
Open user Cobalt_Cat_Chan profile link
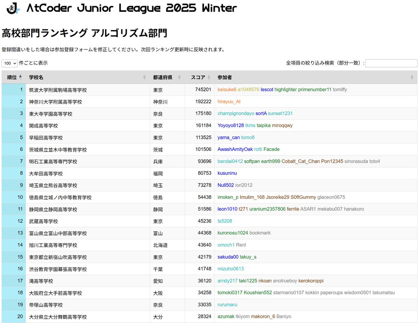pos(301,161)
